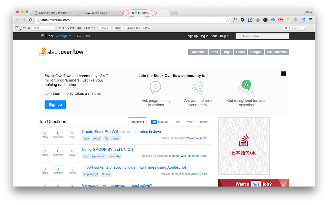Click the 翻訳 translate button

click(x=118, y=28)
